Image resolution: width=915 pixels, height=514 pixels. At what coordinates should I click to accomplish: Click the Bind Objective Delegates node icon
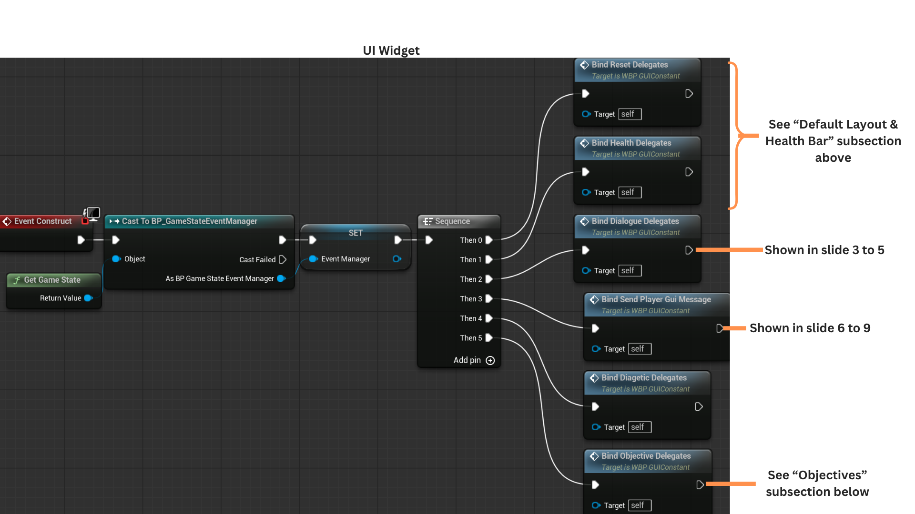pyautogui.click(x=594, y=456)
